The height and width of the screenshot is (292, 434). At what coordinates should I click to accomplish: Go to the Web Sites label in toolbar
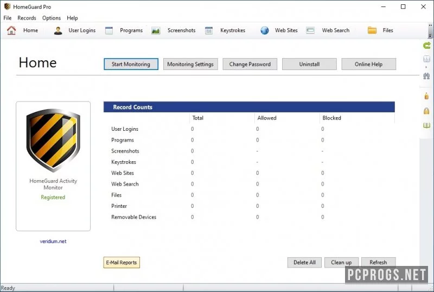tap(286, 30)
